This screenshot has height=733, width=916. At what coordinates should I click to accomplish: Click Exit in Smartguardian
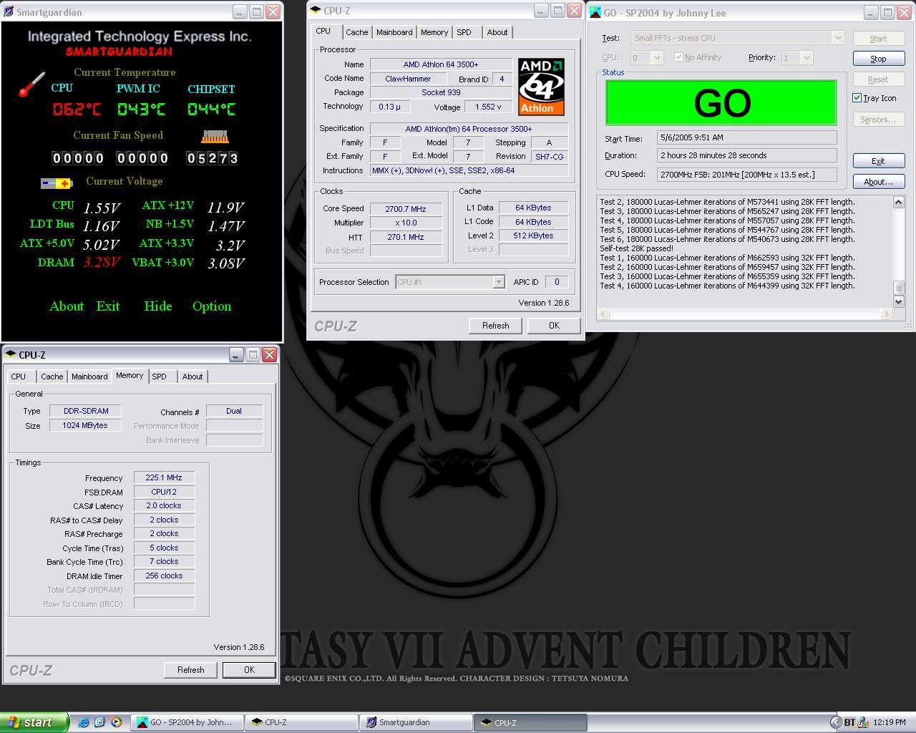(108, 306)
